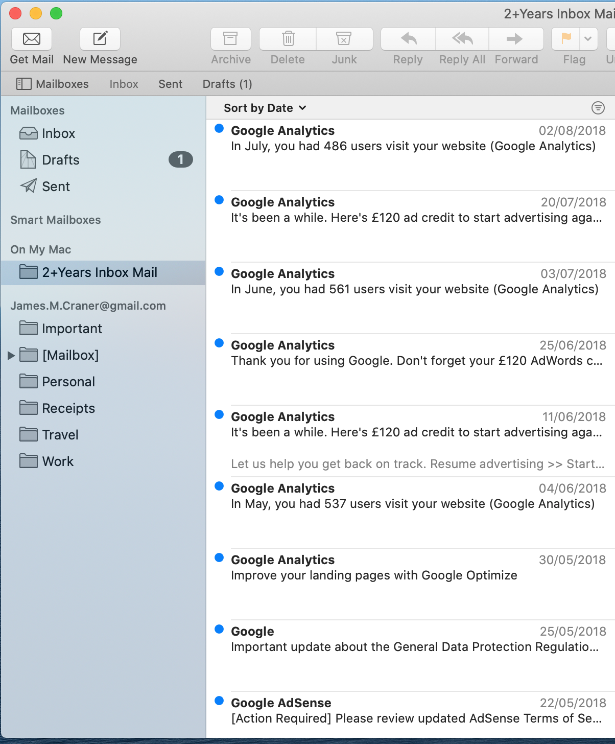
Task: Click the Work folder icon
Action: (x=28, y=461)
